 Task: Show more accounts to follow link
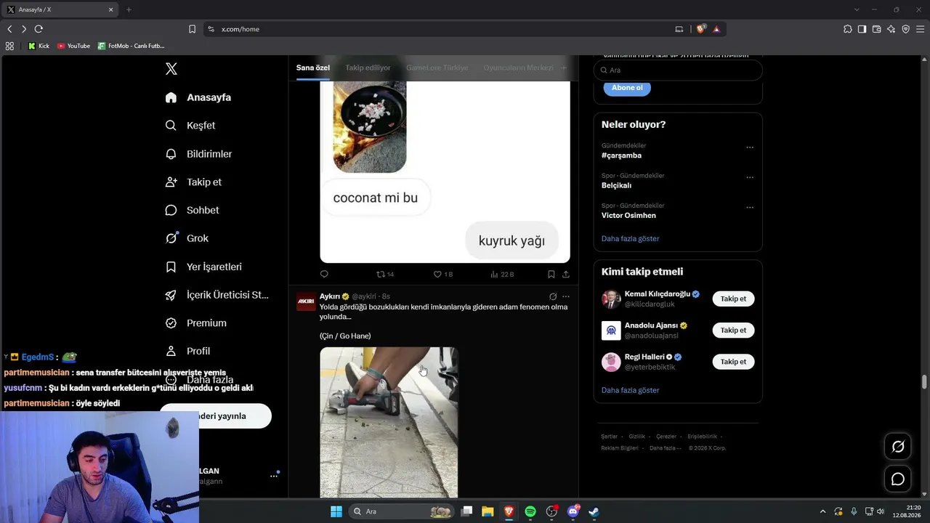(x=630, y=391)
